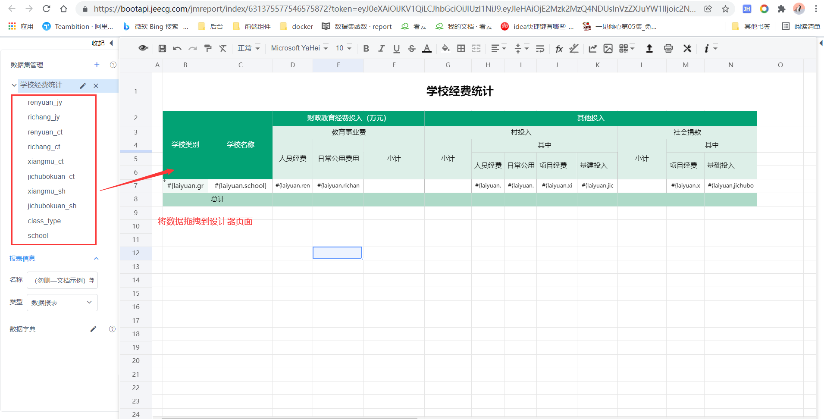Viewport: 824px width, 419px height.
Task: Select column E header
Action: (338, 65)
